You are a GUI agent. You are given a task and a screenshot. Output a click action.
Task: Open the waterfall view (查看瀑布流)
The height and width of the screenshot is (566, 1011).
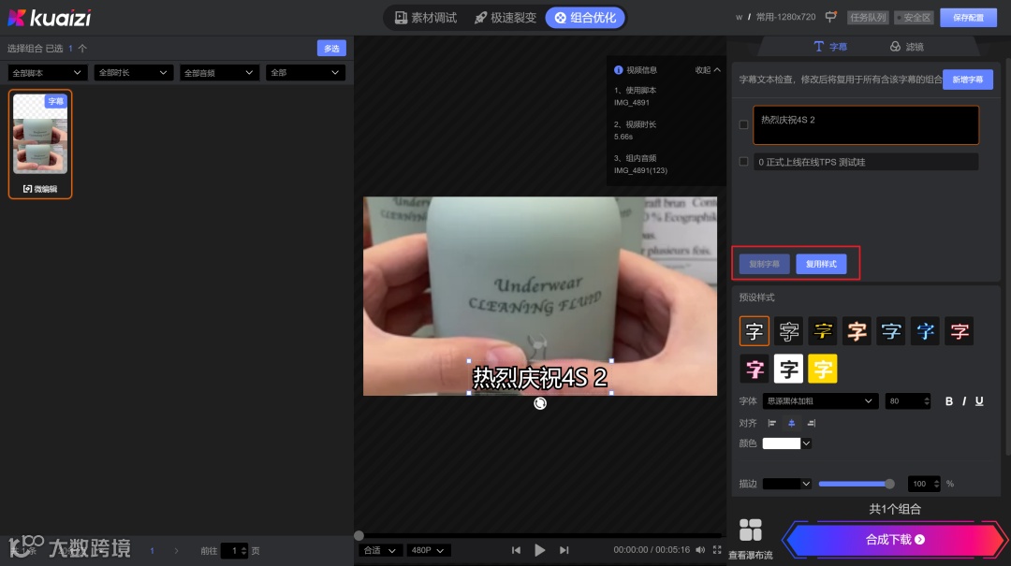pyautogui.click(x=751, y=540)
